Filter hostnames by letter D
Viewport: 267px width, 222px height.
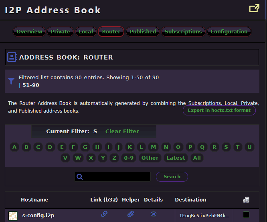[50, 147]
